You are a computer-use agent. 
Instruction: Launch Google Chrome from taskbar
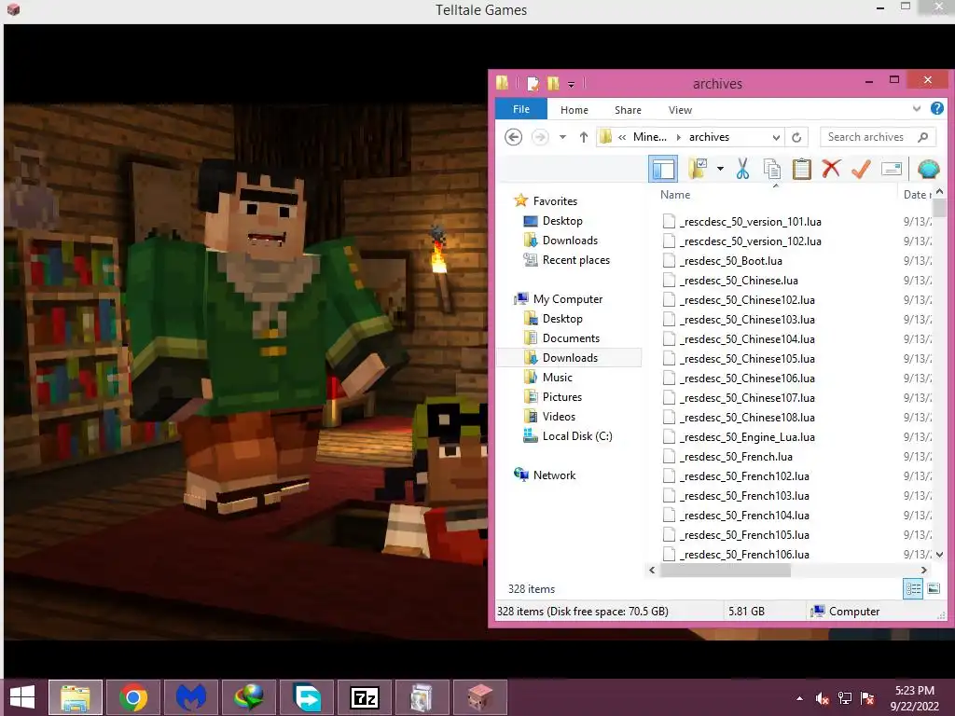pyautogui.click(x=133, y=697)
